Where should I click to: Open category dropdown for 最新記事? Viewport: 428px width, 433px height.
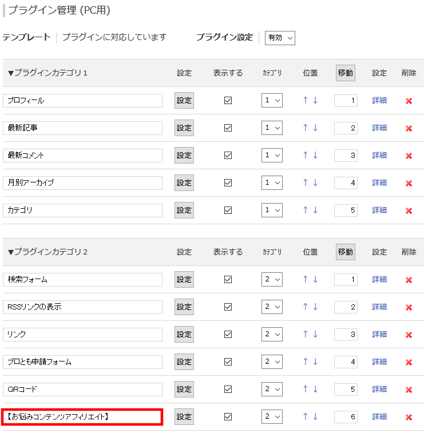(272, 128)
